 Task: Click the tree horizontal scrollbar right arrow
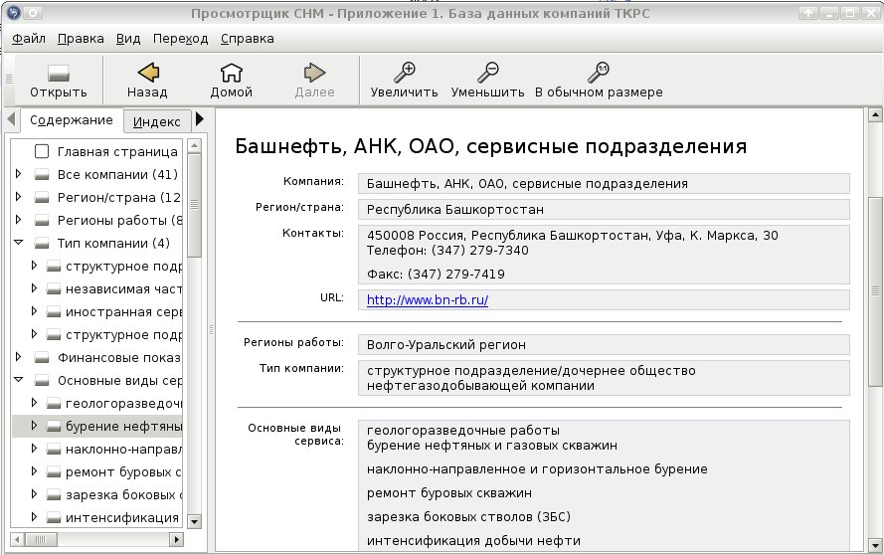click(x=176, y=540)
